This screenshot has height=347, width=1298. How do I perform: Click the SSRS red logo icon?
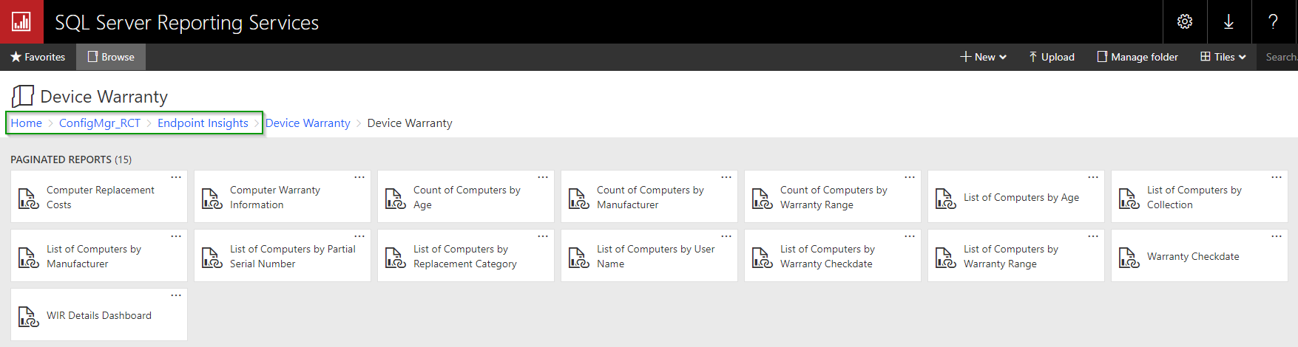21,21
